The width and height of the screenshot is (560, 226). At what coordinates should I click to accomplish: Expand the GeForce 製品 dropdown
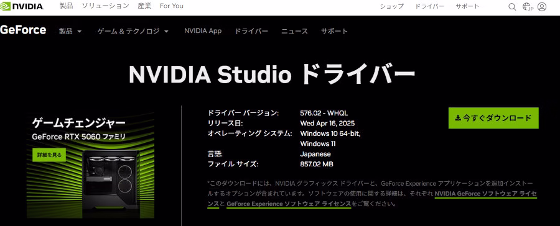[x=70, y=32]
